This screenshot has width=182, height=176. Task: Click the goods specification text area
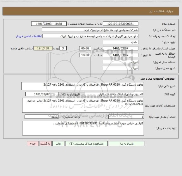coord(83,105)
